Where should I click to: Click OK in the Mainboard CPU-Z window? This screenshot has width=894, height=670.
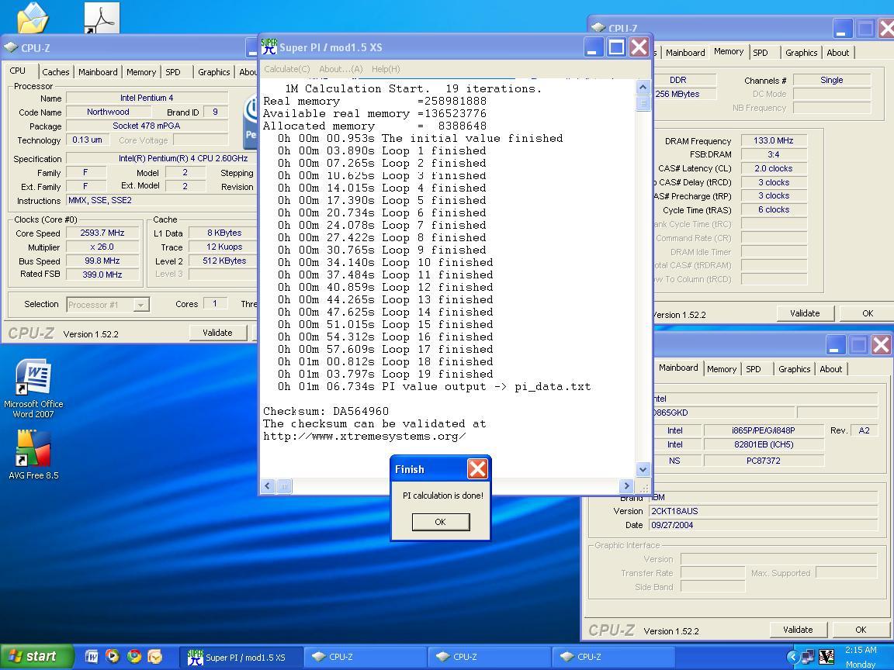[861, 630]
